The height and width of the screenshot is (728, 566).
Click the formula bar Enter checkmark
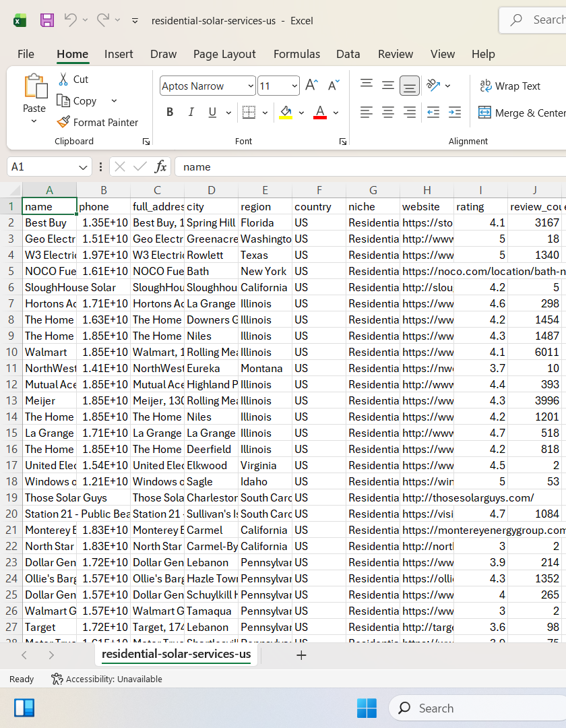click(x=139, y=166)
